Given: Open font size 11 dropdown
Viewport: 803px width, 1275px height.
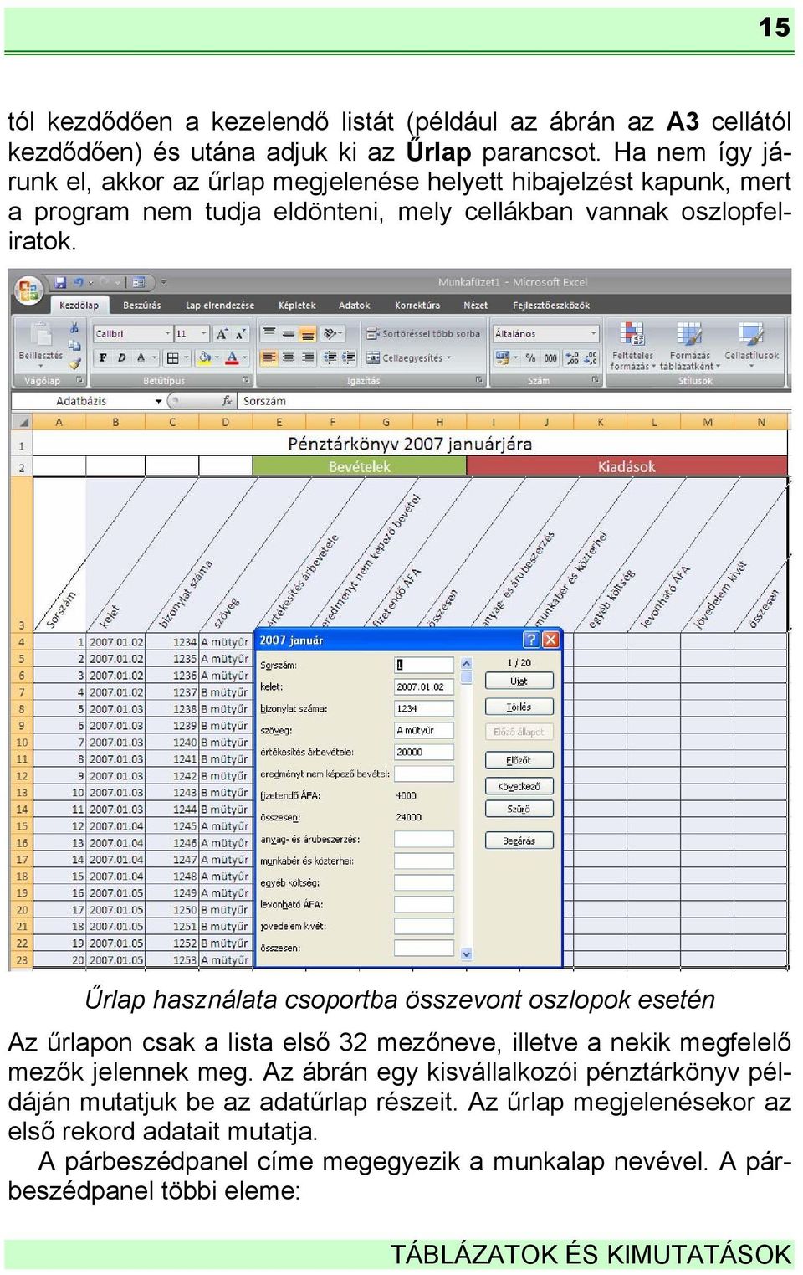Looking at the screenshot, I should [x=204, y=334].
